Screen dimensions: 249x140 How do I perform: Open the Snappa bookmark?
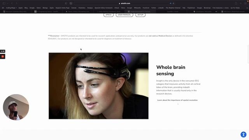pos(90,8)
